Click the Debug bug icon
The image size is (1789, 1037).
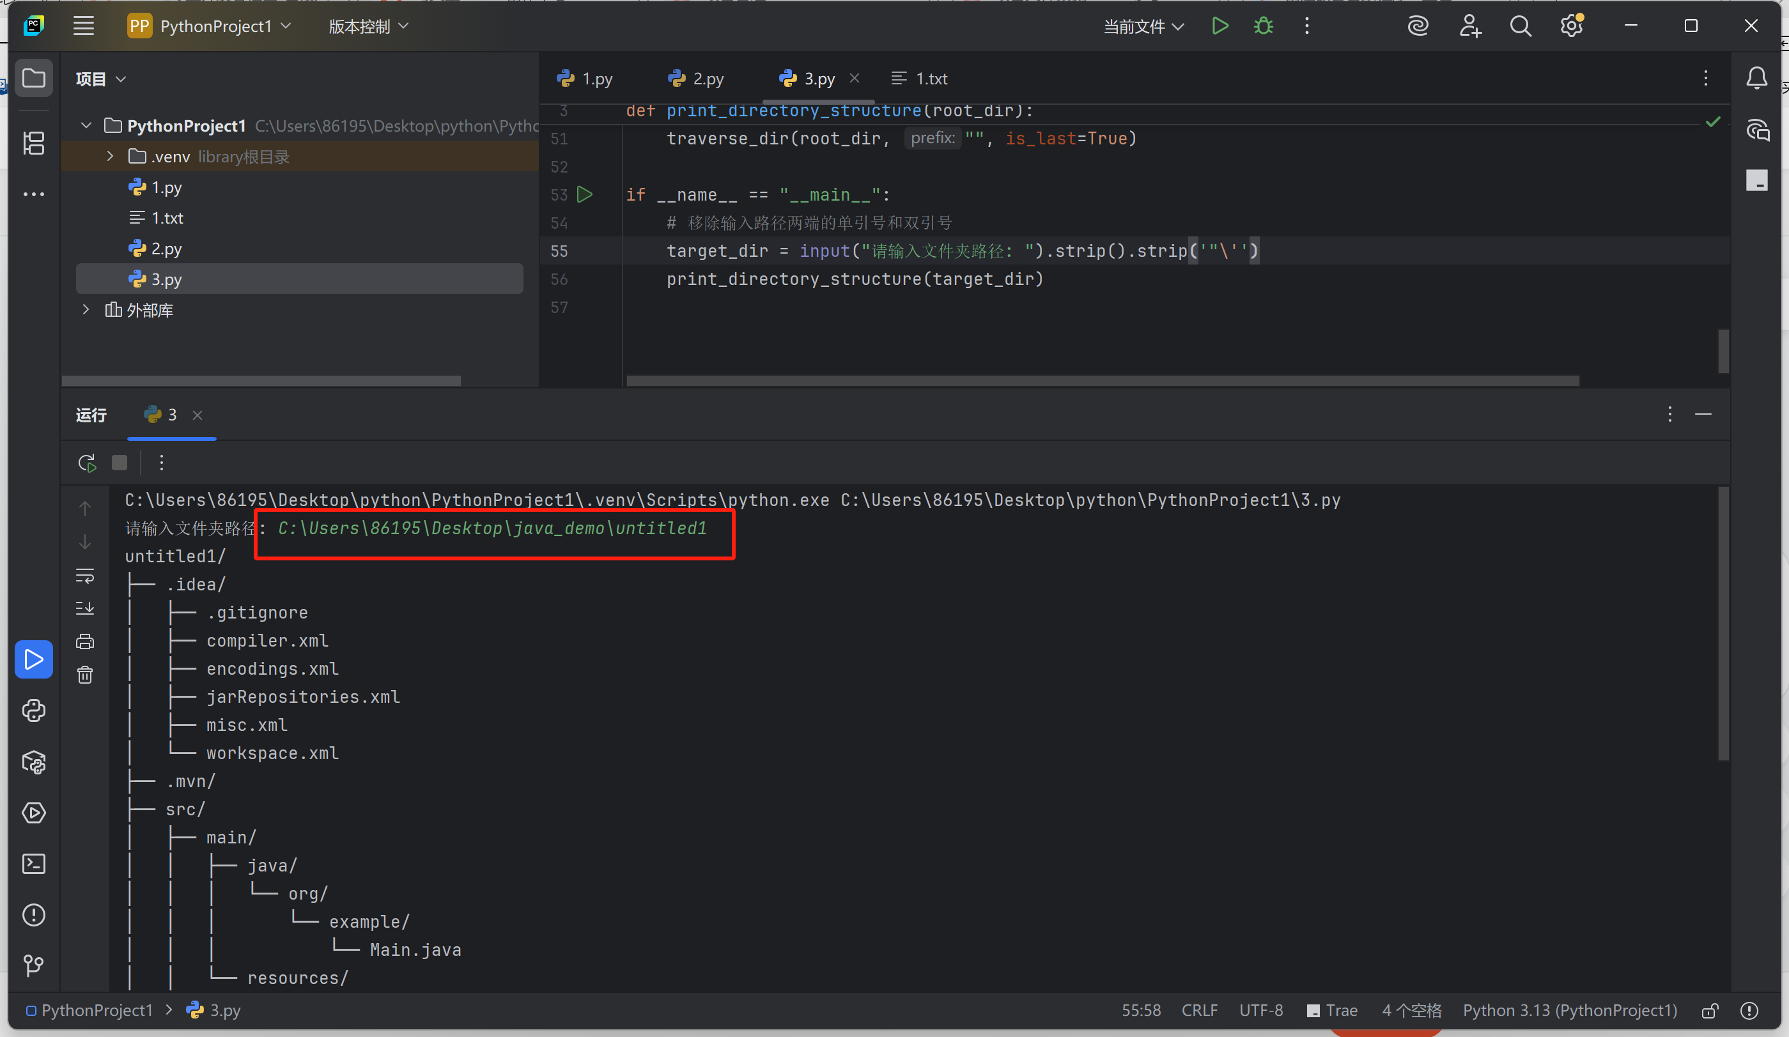pos(1263,26)
